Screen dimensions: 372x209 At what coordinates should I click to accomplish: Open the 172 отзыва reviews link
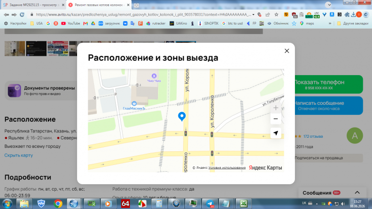(x=313, y=136)
